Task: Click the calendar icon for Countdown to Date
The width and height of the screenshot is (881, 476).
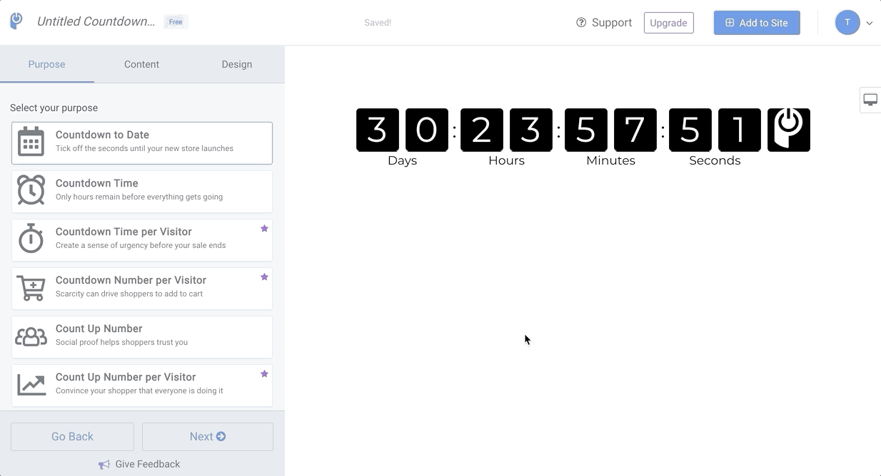Action: pos(31,142)
